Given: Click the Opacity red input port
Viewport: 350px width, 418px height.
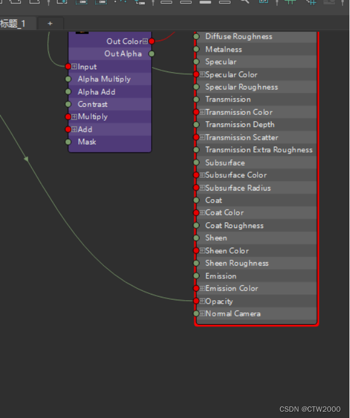Looking at the screenshot, I should click(197, 301).
